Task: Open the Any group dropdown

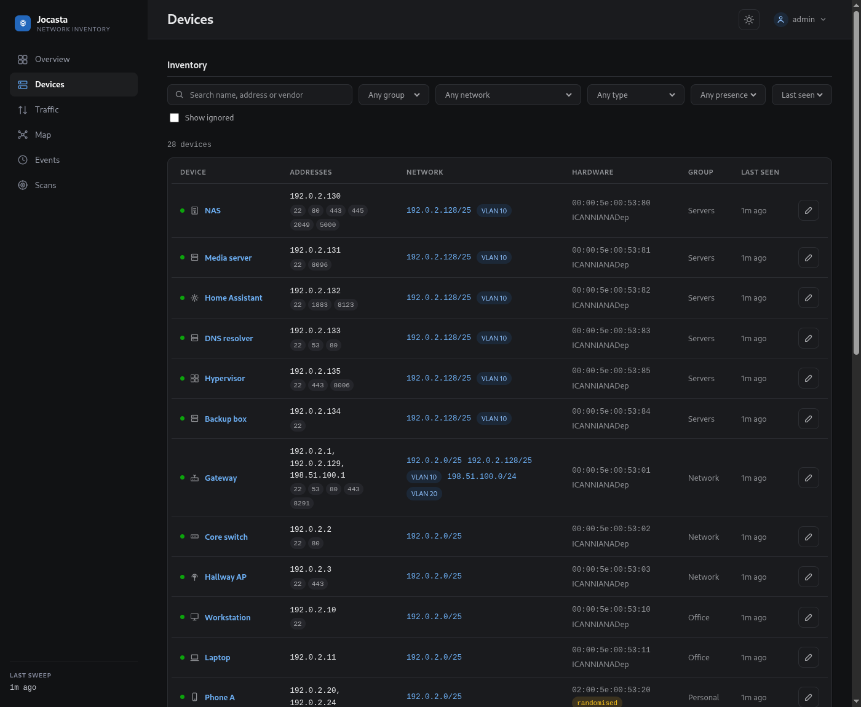Action: 394,95
